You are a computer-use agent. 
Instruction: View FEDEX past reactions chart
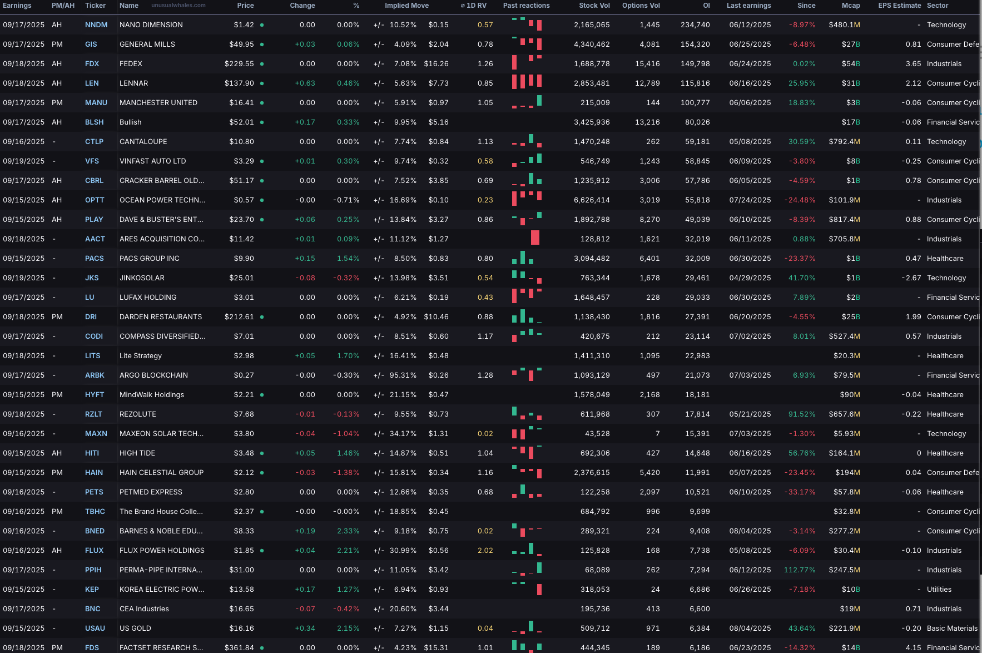[527, 62]
